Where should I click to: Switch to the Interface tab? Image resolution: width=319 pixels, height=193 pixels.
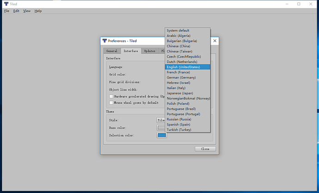point(131,51)
